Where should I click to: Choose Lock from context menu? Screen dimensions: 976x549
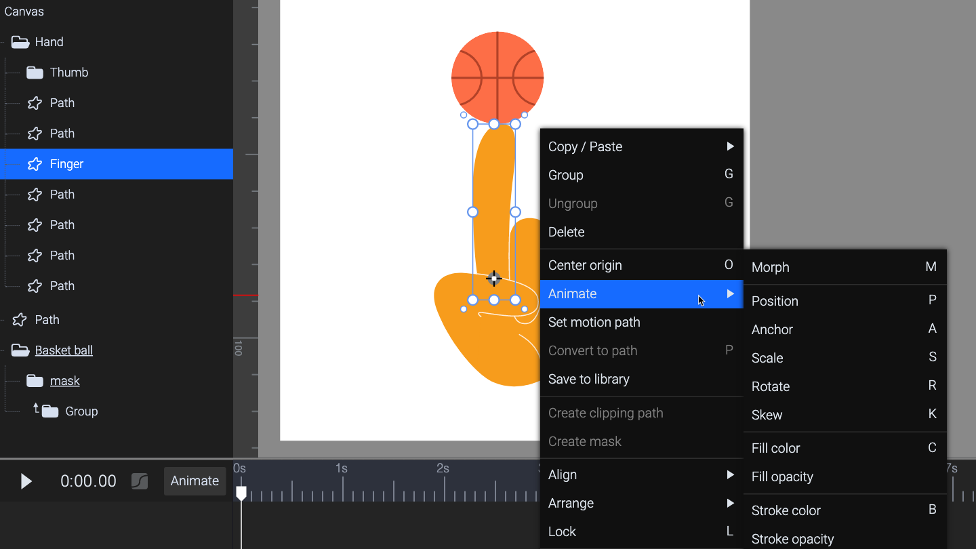641,531
